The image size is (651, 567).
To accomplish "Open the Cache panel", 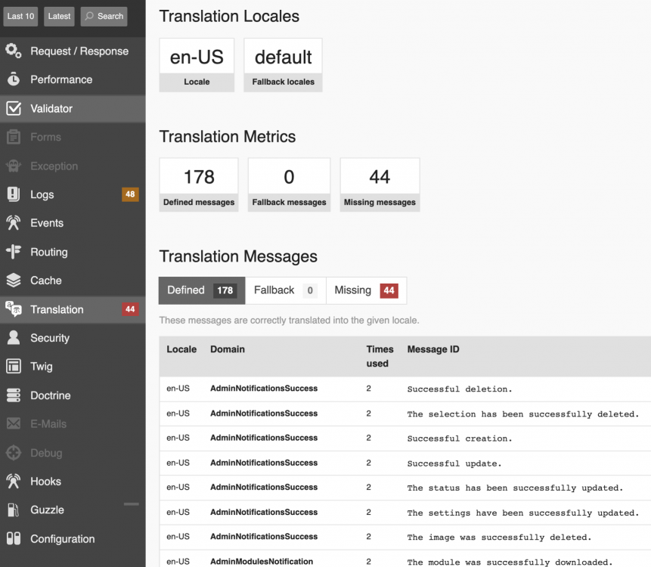I will tap(73, 280).
